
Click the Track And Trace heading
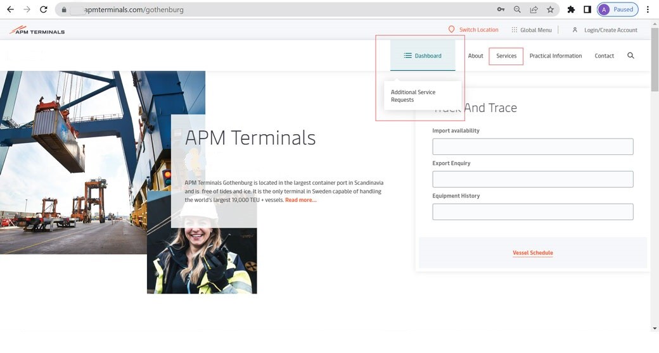click(475, 108)
